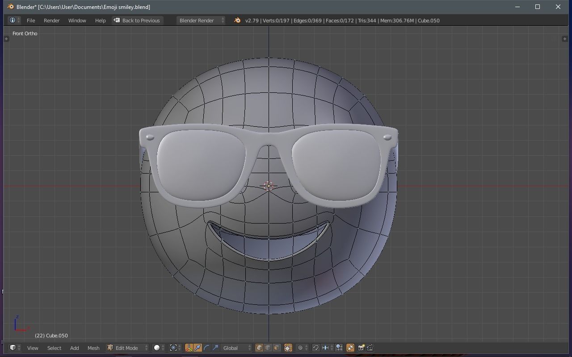Image resolution: width=572 pixels, height=357 pixels.
Task: Open the Info editor type selector
Action: [15, 21]
